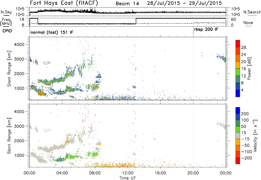The image size is (261, 180).
Task: Click 'Slant Range [km]' label of velocity panel
Action: tap(9, 136)
